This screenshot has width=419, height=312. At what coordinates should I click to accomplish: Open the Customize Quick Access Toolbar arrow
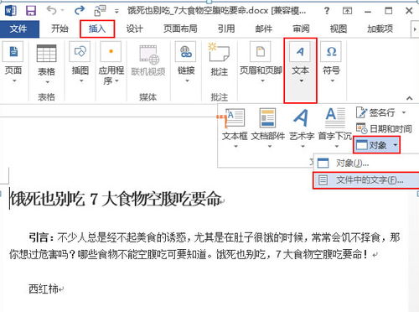pos(116,11)
